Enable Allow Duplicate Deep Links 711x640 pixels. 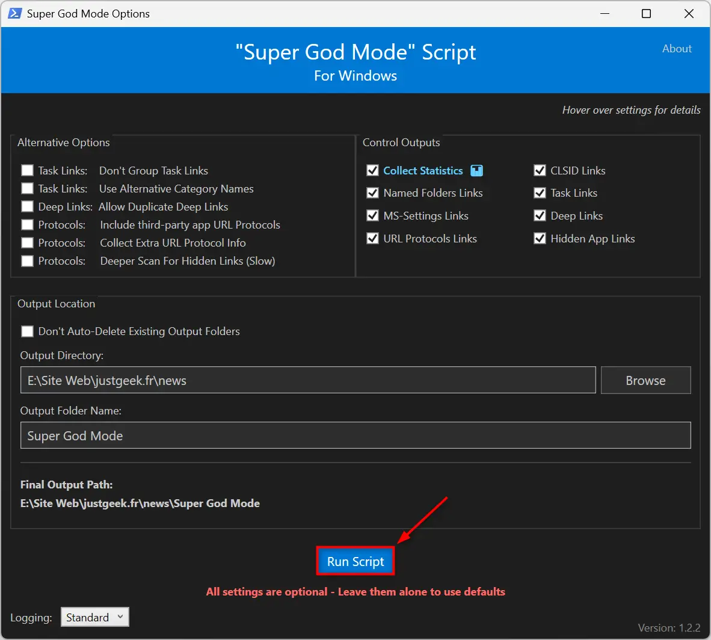click(27, 207)
